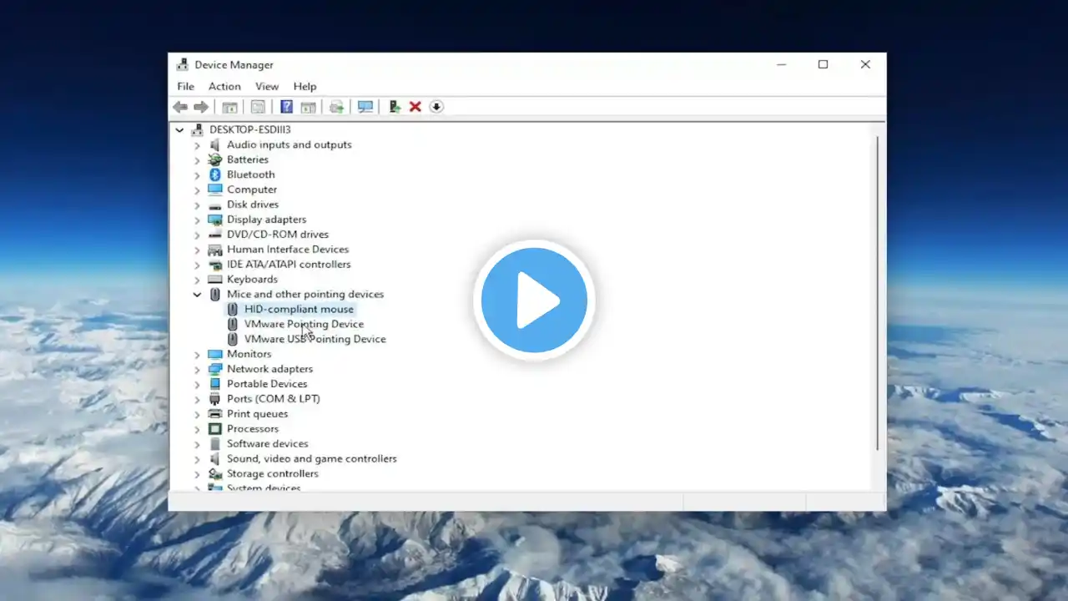
Task: Collapse Mice and other pointing devices
Action: tap(197, 295)
